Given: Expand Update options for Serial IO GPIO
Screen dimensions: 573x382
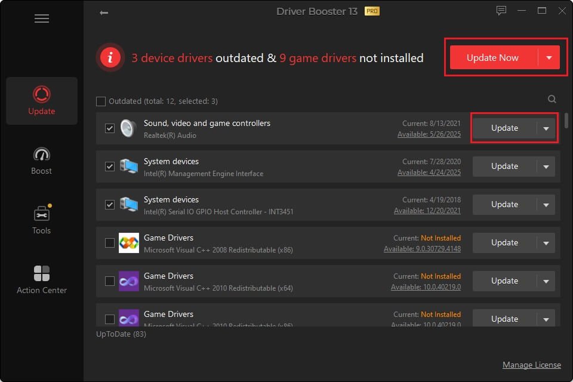Looking at the screenshot, I should [546, 205].
